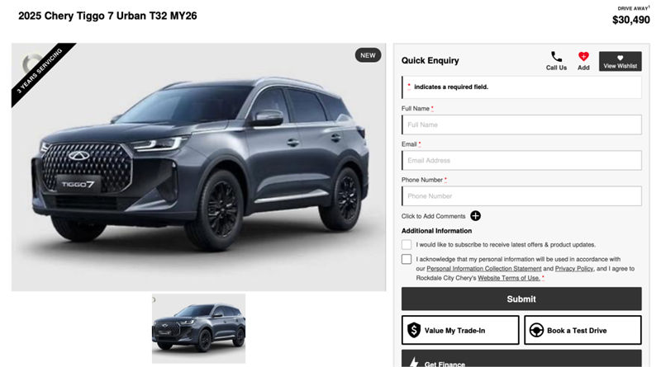Open the Website Terms of Use link
This screenshot has height=367, width=661.
click(509, 278)
